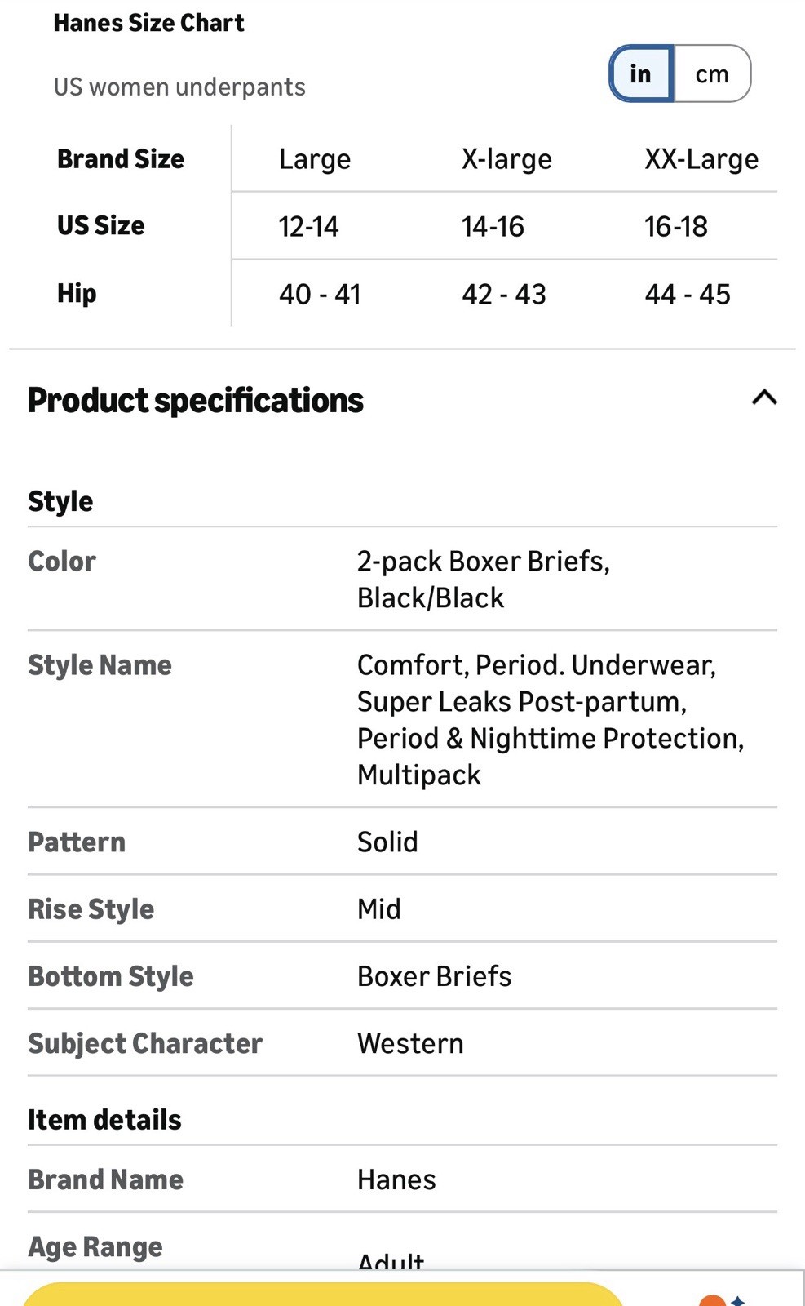Click the Hanes brand name value
Image resolution: width=805 pixels, height=1306 pixels.
(396, 1179)
